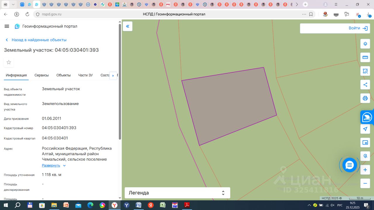Open map layers panel
This screenshot has width=374, height=210.
click(365, 44)
